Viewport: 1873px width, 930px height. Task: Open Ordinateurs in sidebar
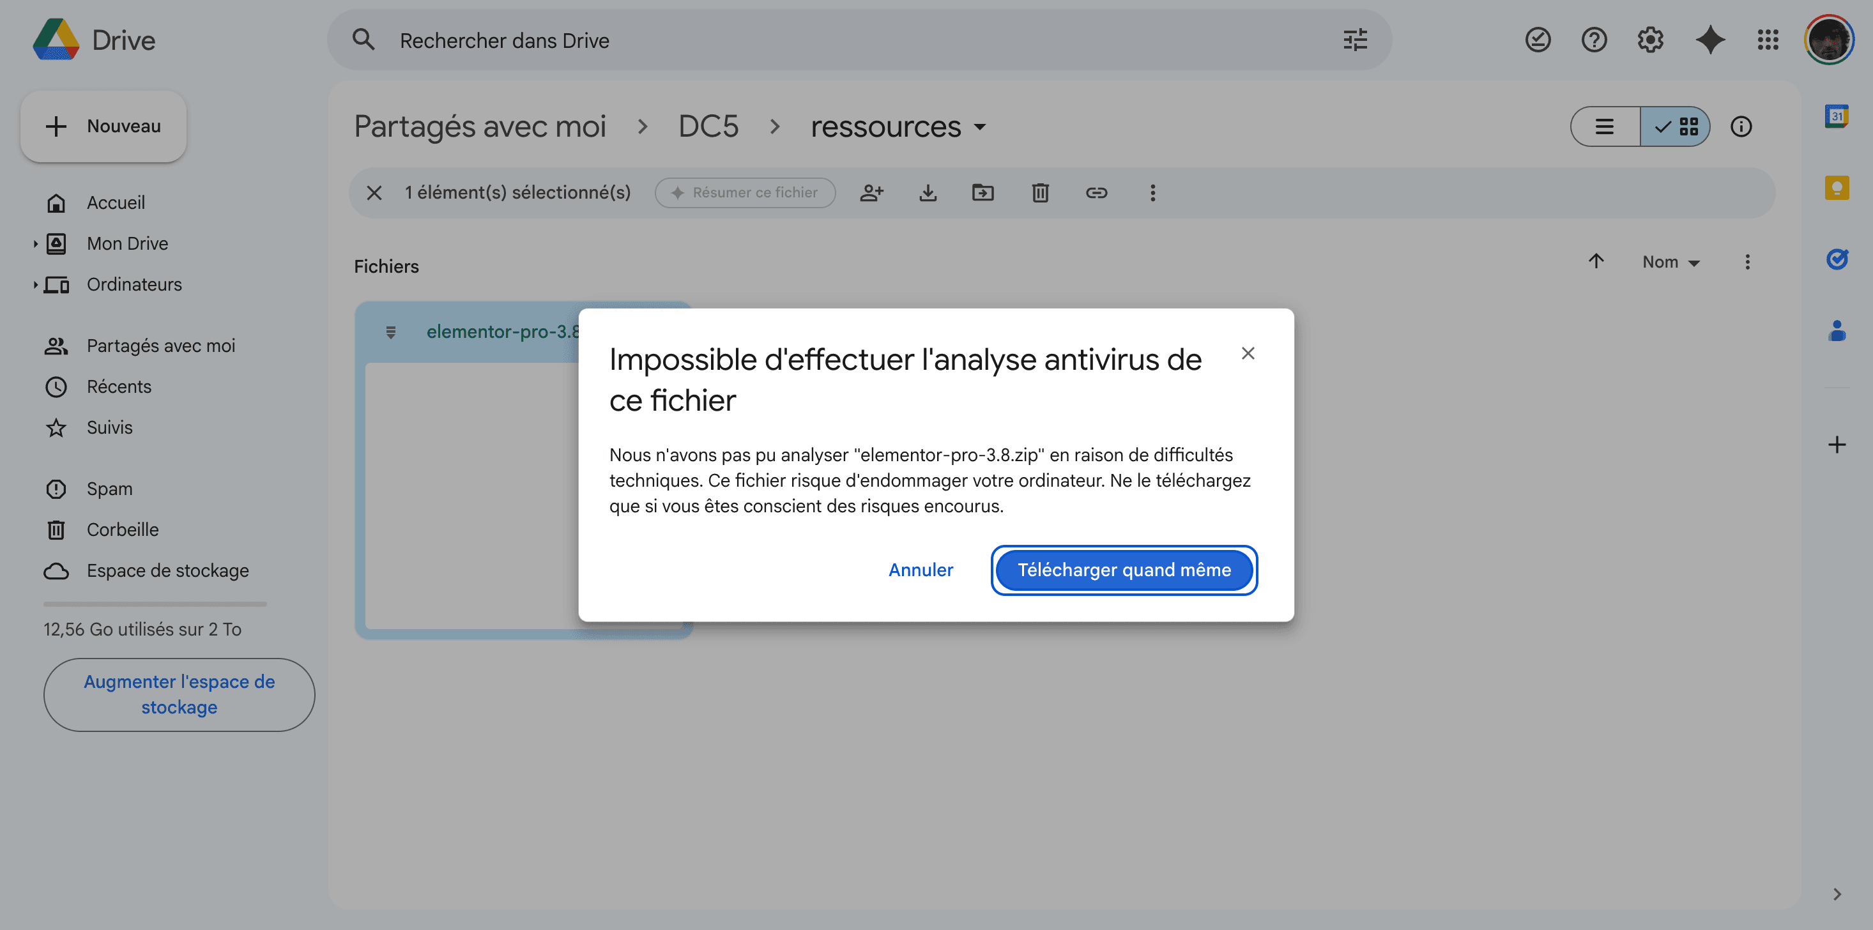134,284
